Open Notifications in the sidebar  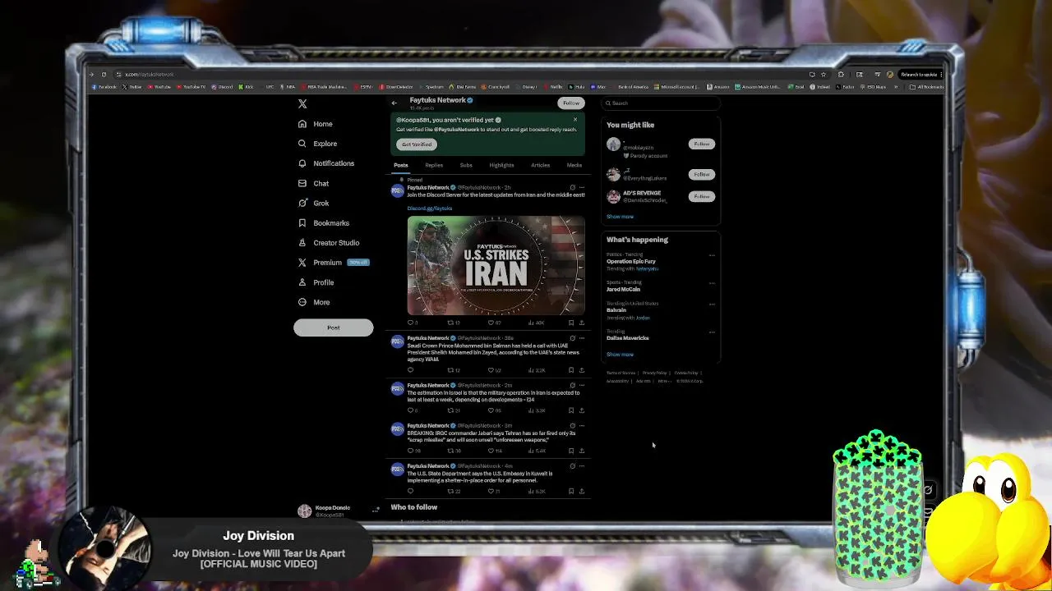pos(326,163)
